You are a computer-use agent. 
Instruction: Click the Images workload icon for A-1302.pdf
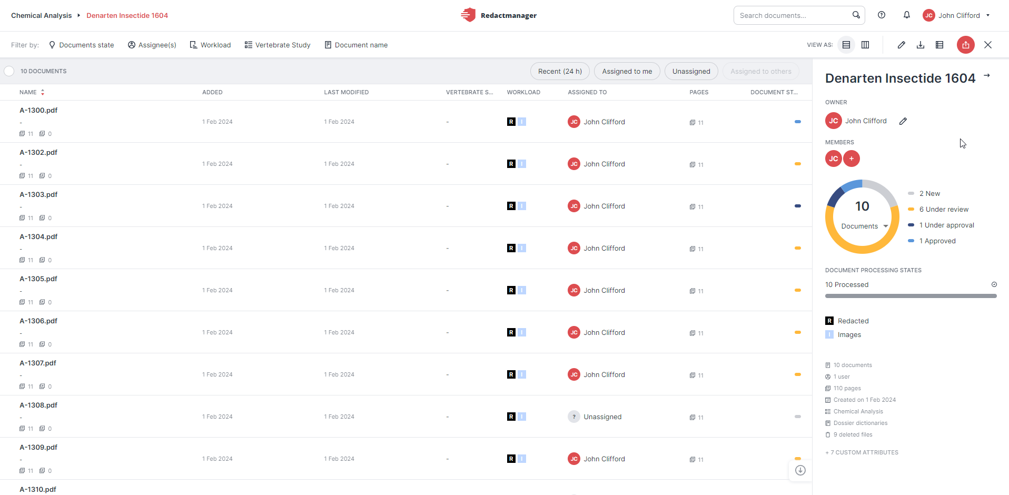click(522, 164)
